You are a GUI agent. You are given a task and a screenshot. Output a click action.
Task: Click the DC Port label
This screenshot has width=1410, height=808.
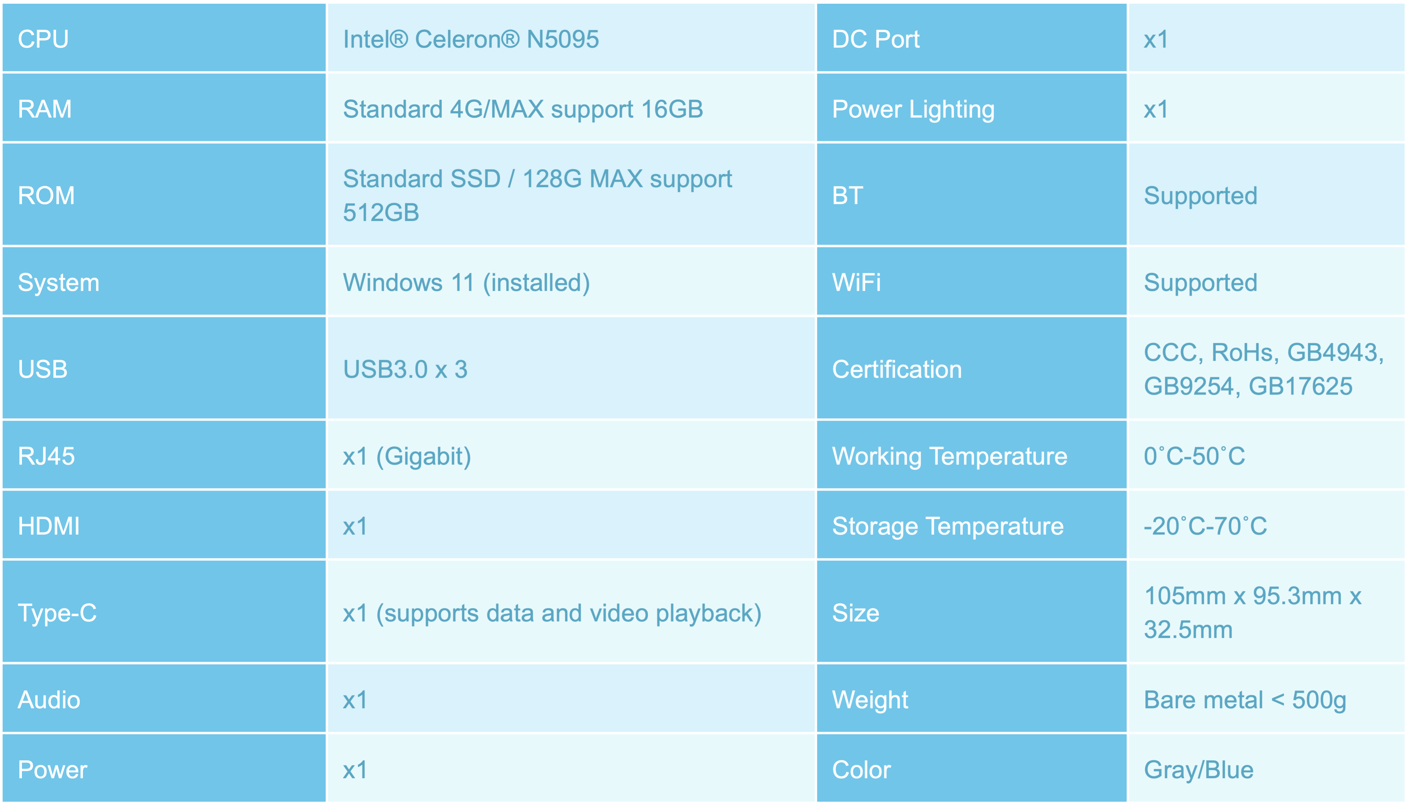click(x=875, y=40)
